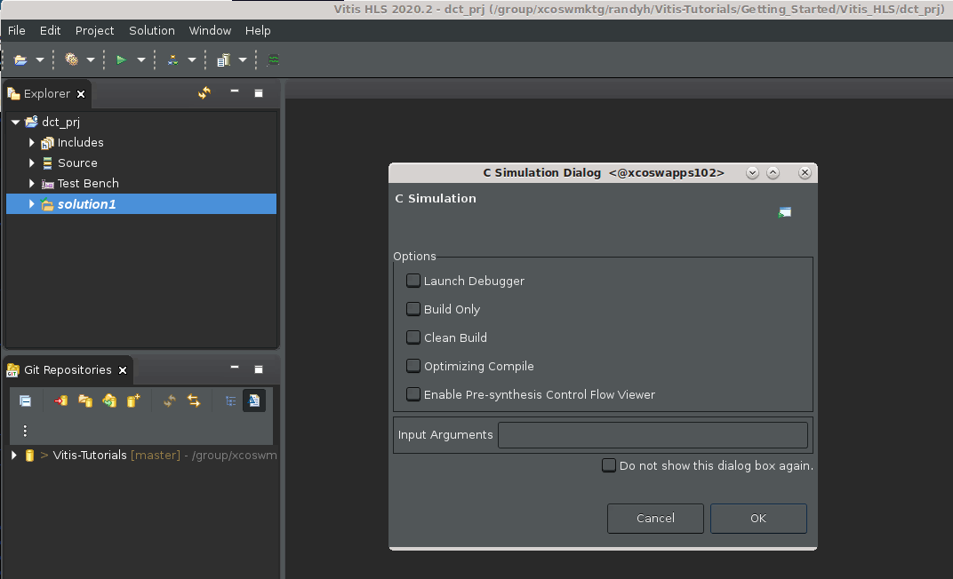
Task: Open Project Settings with the gear icon
Action: [x=69, y=59]
